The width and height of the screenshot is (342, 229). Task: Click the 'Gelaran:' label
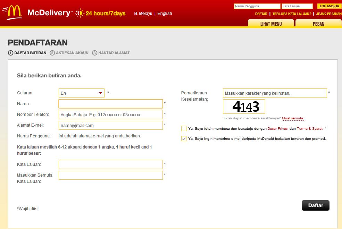(25, 93)
